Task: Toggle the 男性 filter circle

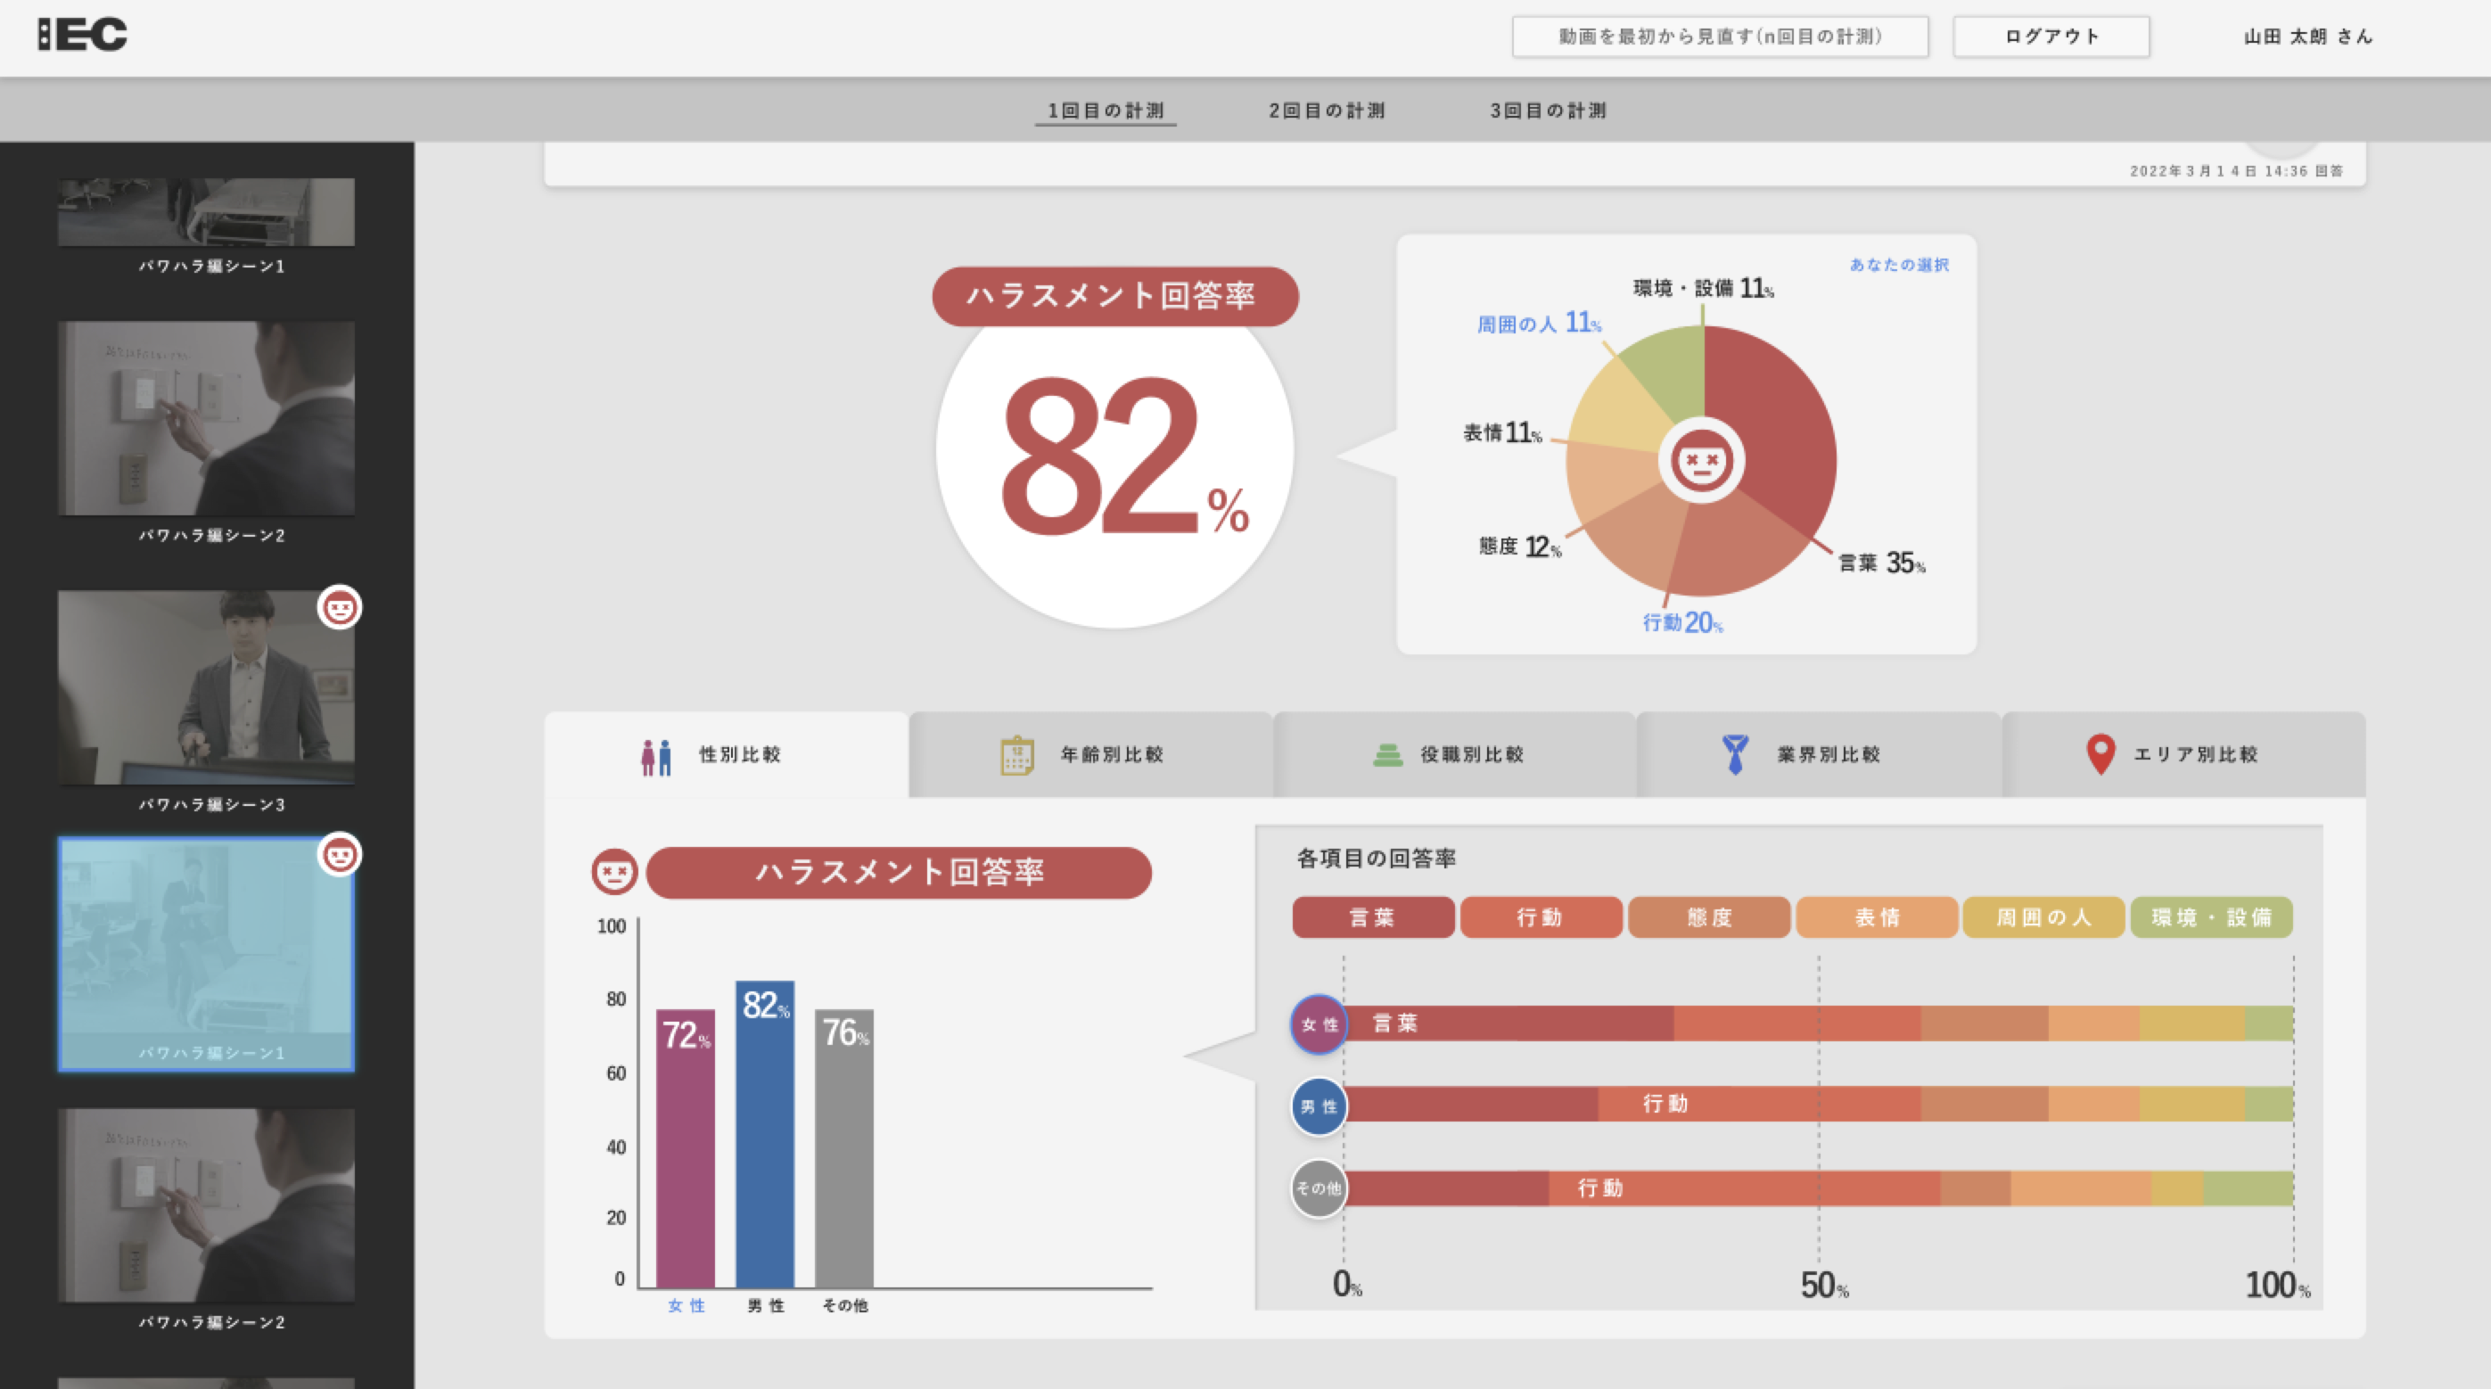Action: tap(1318, 1106)
